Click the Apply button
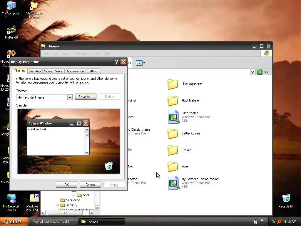 click(114, 185)
